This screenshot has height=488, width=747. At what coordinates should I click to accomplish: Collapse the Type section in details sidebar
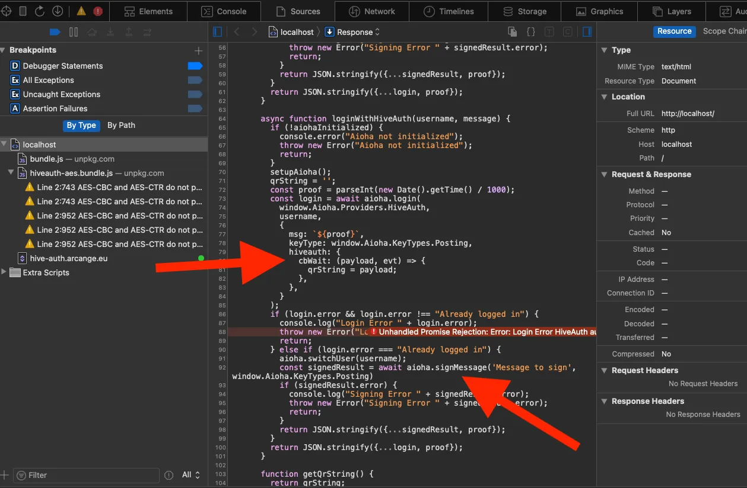(x=605, y=50)
